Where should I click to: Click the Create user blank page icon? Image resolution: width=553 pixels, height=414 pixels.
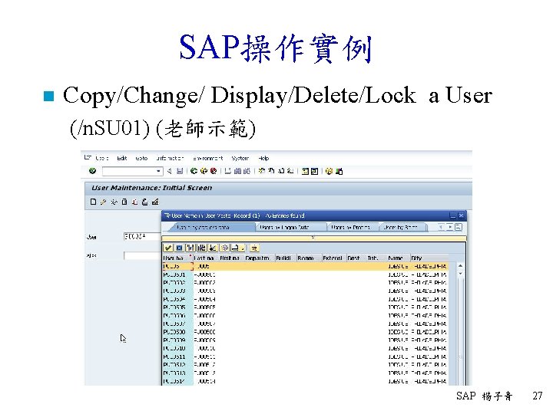click(93, 202)
